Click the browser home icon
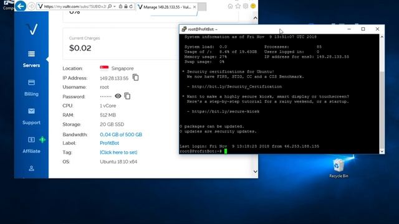This screenshot has width=399, height=224. coord(230,6)
